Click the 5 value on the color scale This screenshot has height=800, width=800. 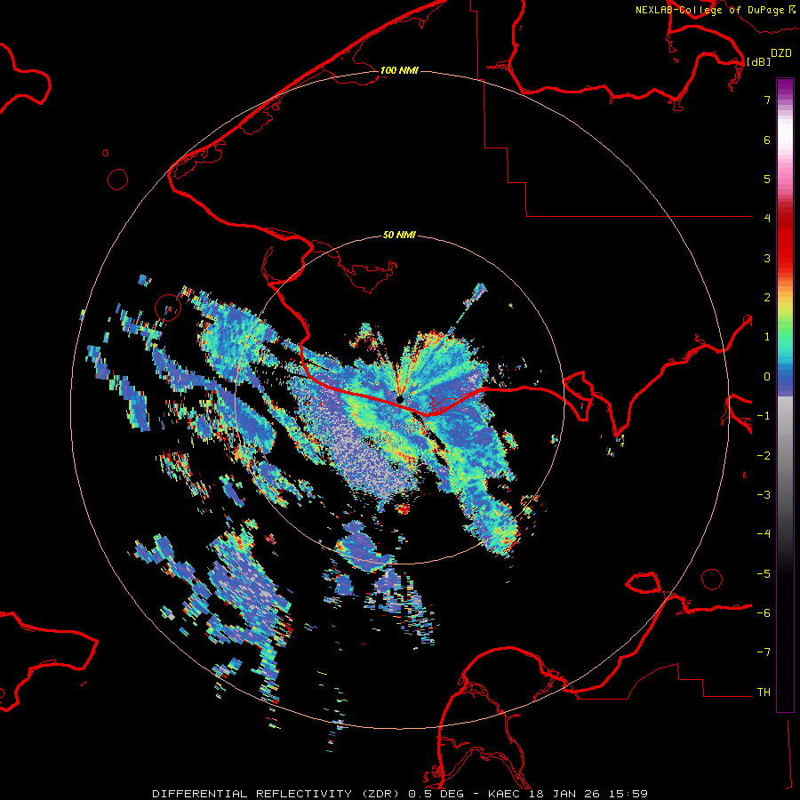click(767, 179)
